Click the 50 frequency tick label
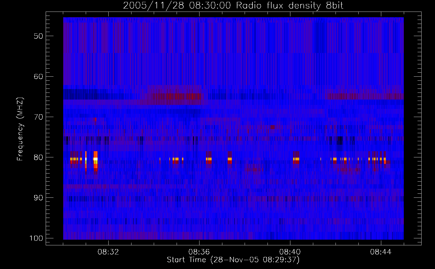 38,36
